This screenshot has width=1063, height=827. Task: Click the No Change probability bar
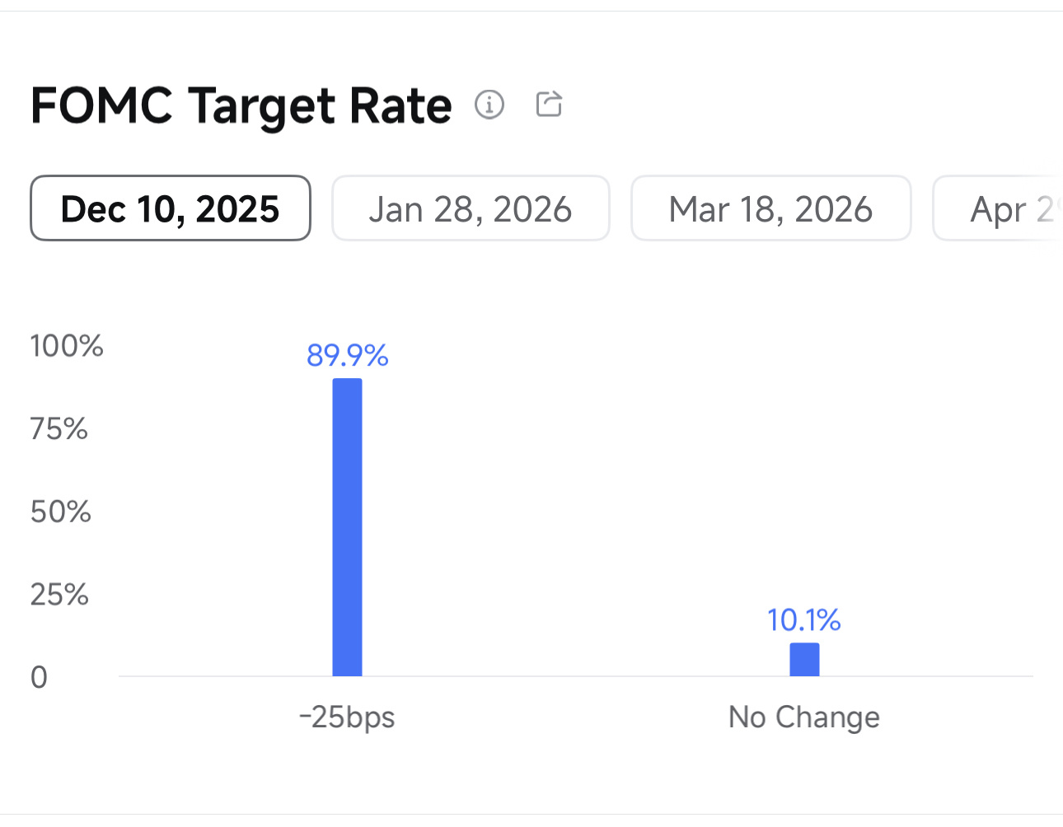804,659
